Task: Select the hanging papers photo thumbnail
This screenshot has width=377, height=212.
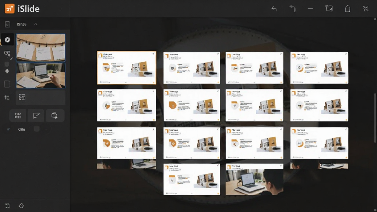Action: 40,47
